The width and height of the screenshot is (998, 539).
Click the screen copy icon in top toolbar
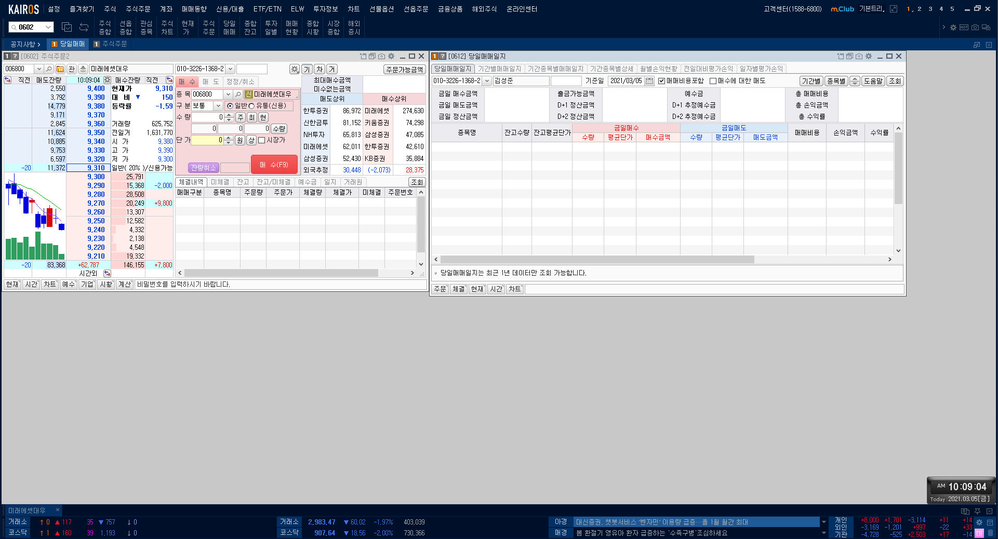click(66, 27)
